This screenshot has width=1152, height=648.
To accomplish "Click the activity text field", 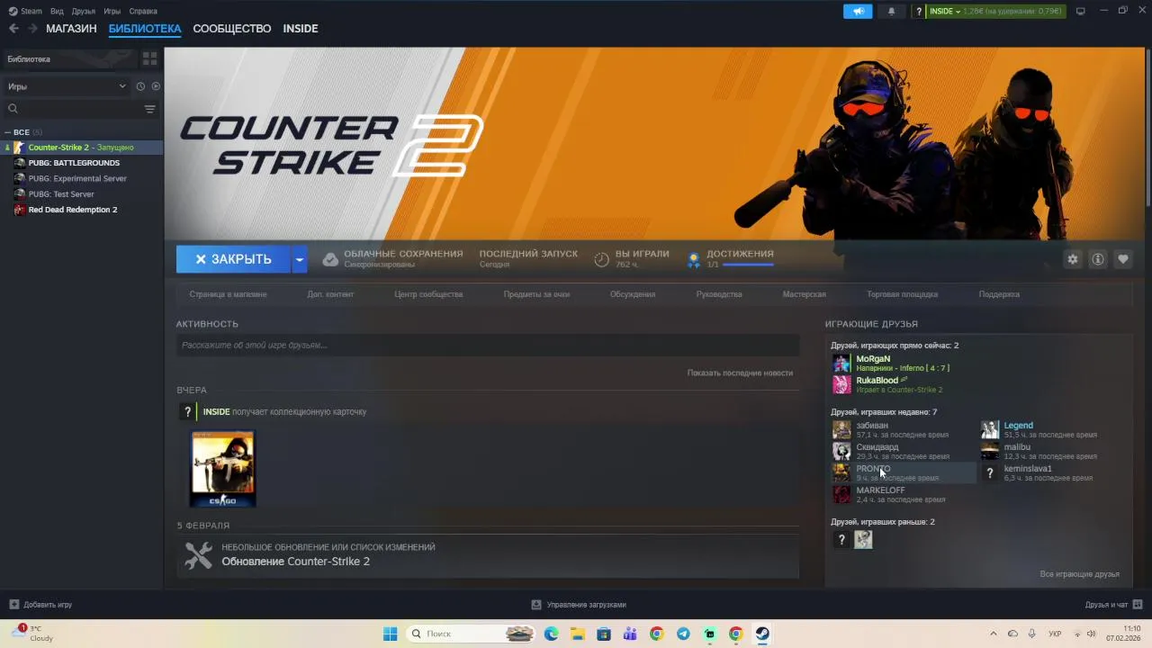I will [x=488, y=345].
